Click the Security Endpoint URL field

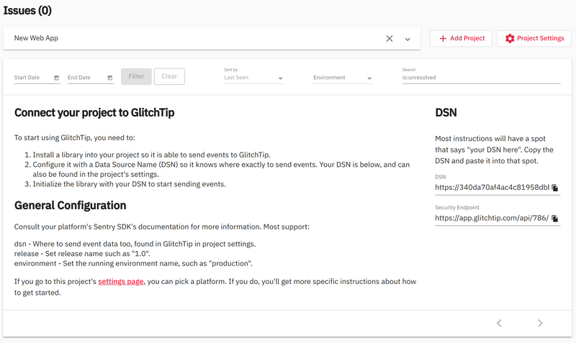click(492, 218)
